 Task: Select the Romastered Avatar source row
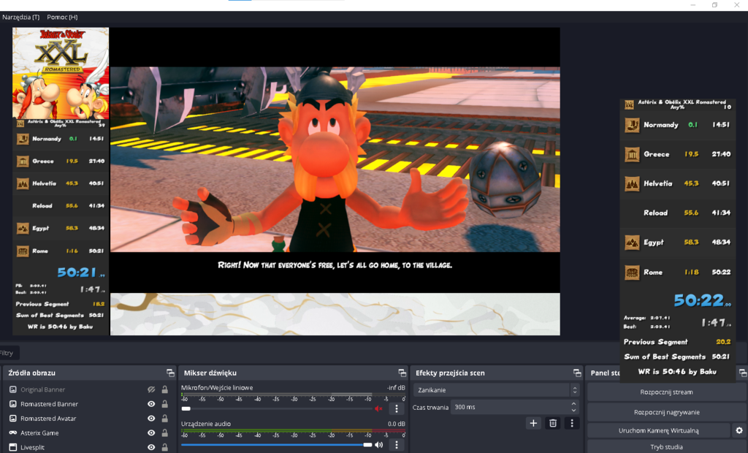click(x=89, y=418)
